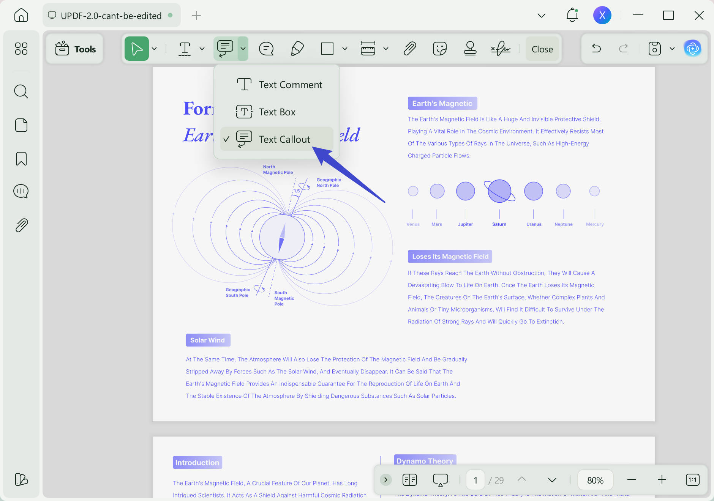Select the pencil drawing tool

pos(297,49)
